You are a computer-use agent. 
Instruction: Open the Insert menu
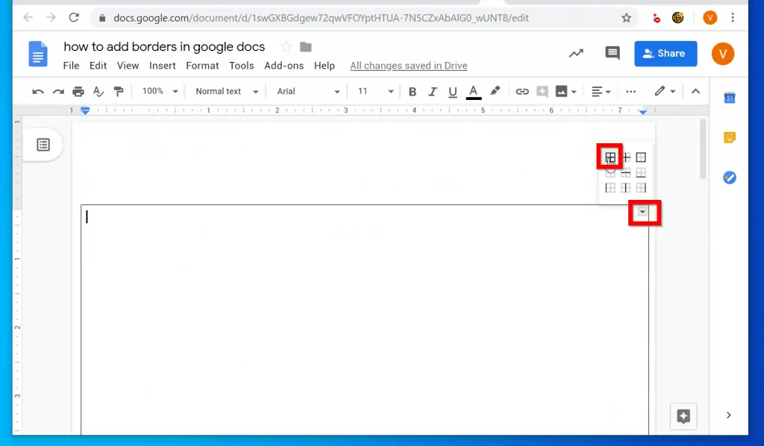tap(162, 66)
